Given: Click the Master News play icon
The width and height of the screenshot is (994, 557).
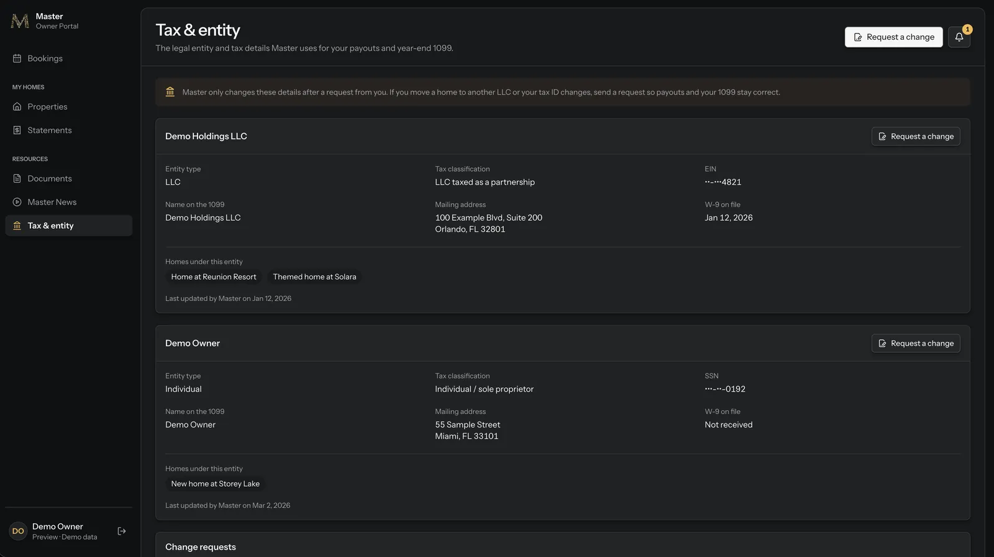Looking at the screenshot, I should coord(17,202).
